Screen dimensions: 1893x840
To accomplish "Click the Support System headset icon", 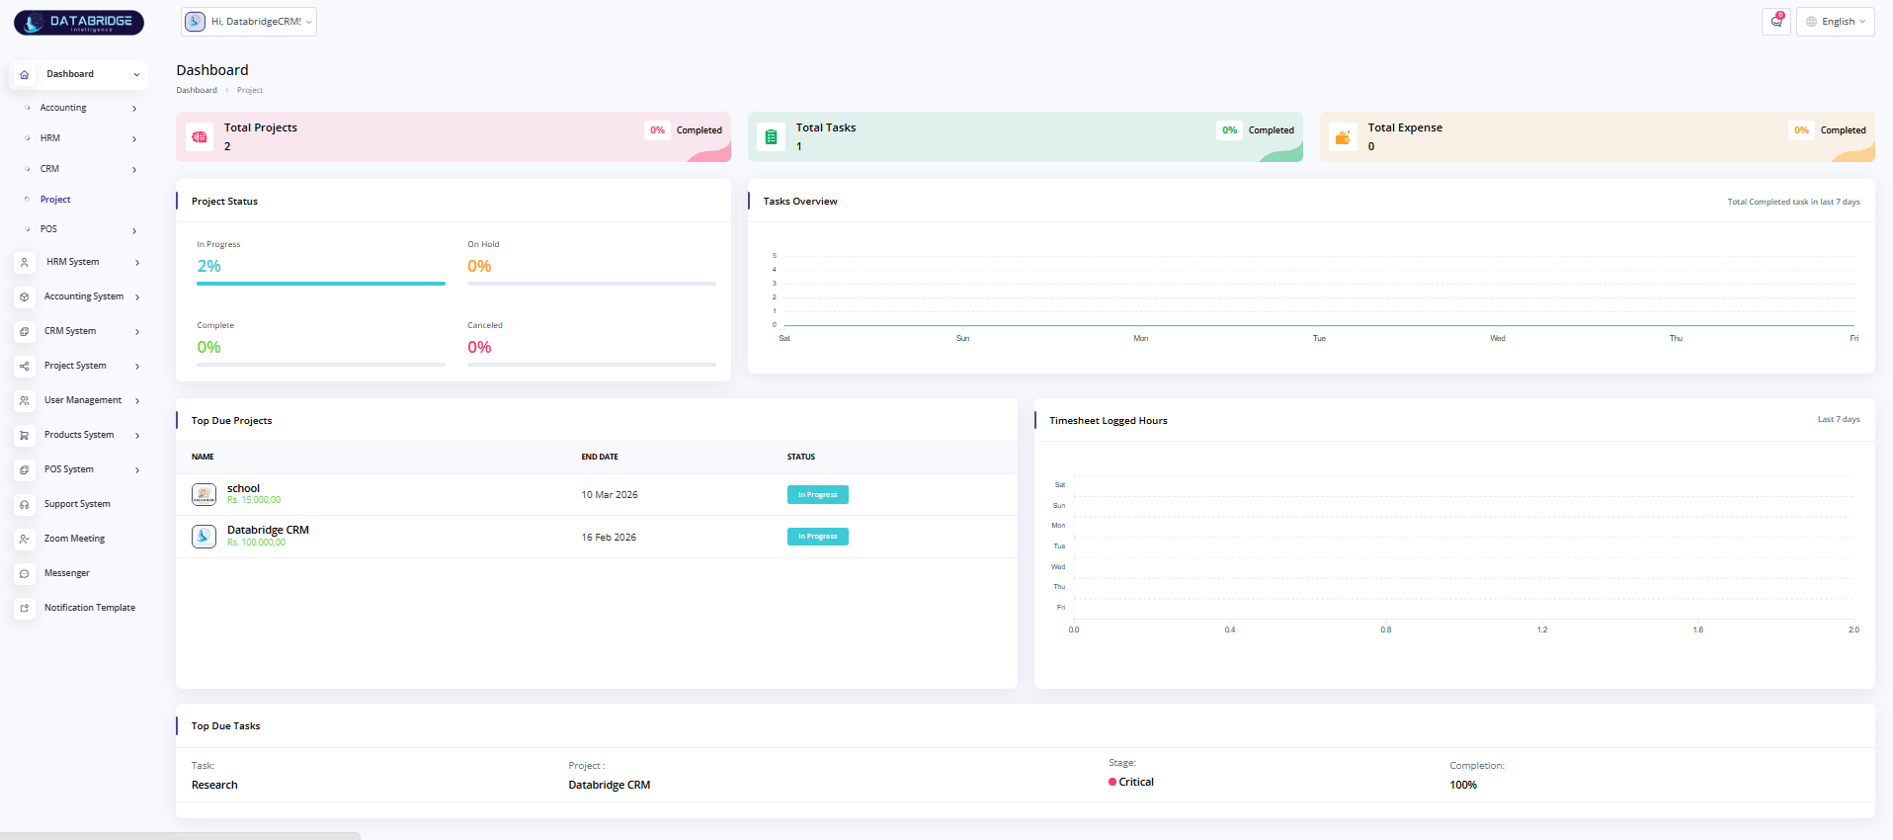I will click(25, 504).
